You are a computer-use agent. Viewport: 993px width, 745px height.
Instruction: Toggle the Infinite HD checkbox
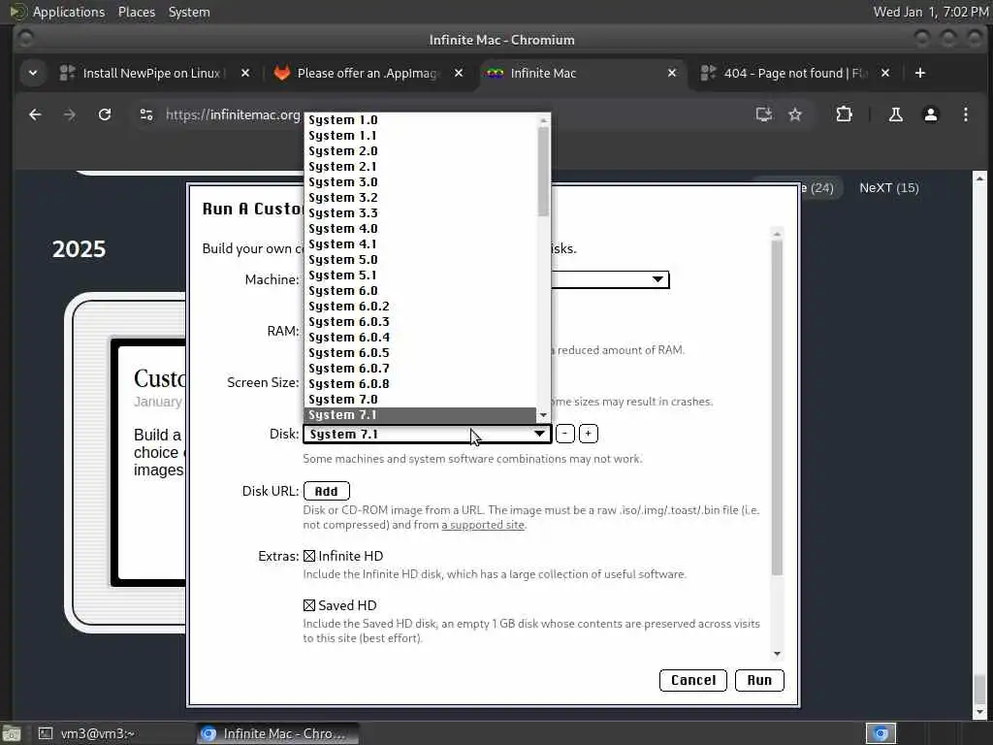pos(309,556)
